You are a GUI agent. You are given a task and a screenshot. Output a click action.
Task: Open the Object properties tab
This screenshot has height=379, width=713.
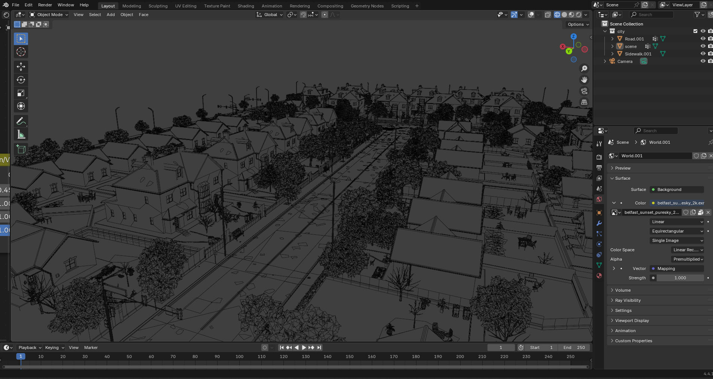599,213
